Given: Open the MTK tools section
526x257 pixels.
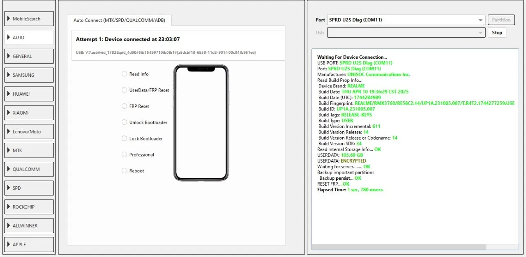Looking at the screenshot, I should 29,151.
